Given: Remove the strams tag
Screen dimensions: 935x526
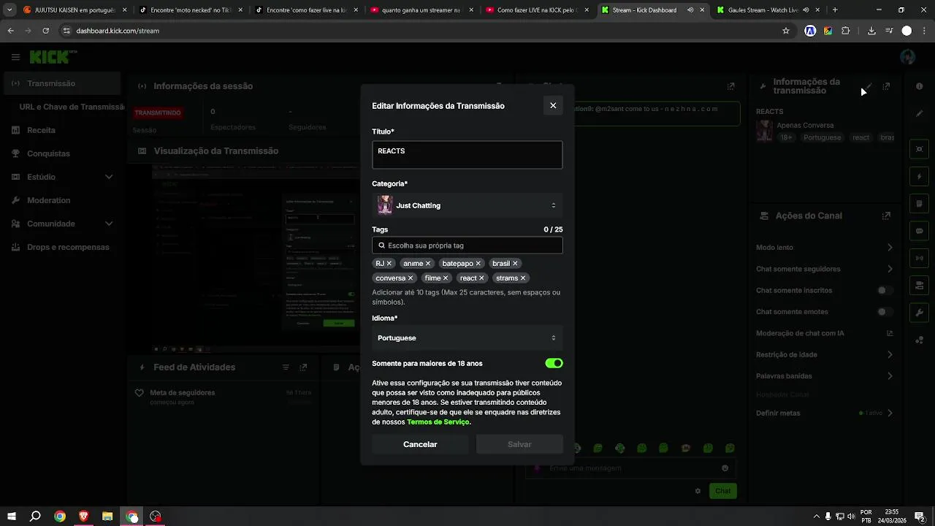Looking at the screenshot, I should 523,278.
